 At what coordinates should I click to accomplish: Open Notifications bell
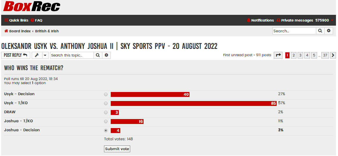[x=260, y=20]
